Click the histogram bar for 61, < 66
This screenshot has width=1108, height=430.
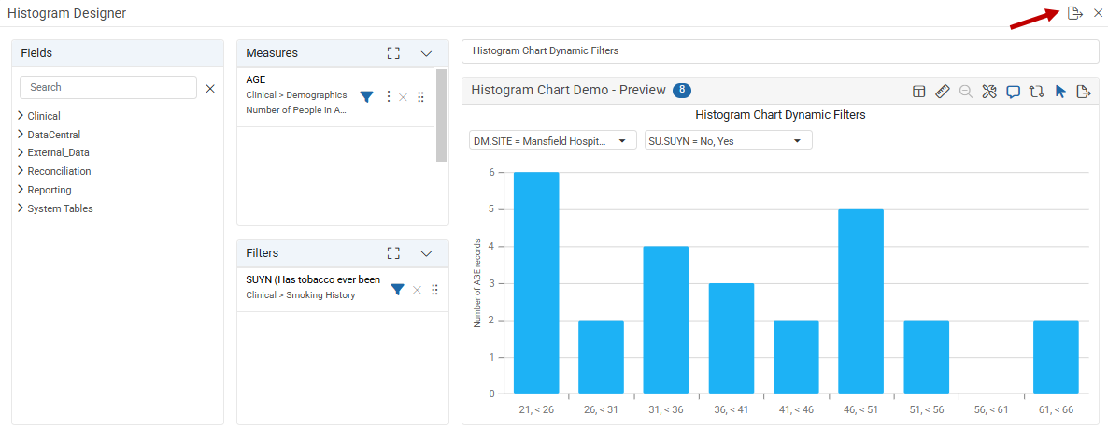1056,357
